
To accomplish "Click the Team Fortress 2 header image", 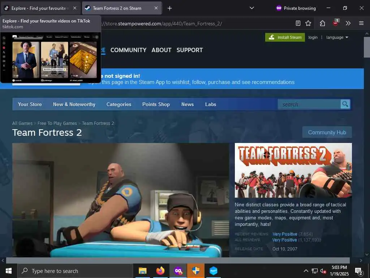I will 293,170.
